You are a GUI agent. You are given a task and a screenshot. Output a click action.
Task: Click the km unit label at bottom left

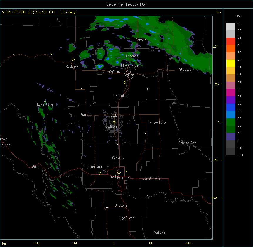4,243
